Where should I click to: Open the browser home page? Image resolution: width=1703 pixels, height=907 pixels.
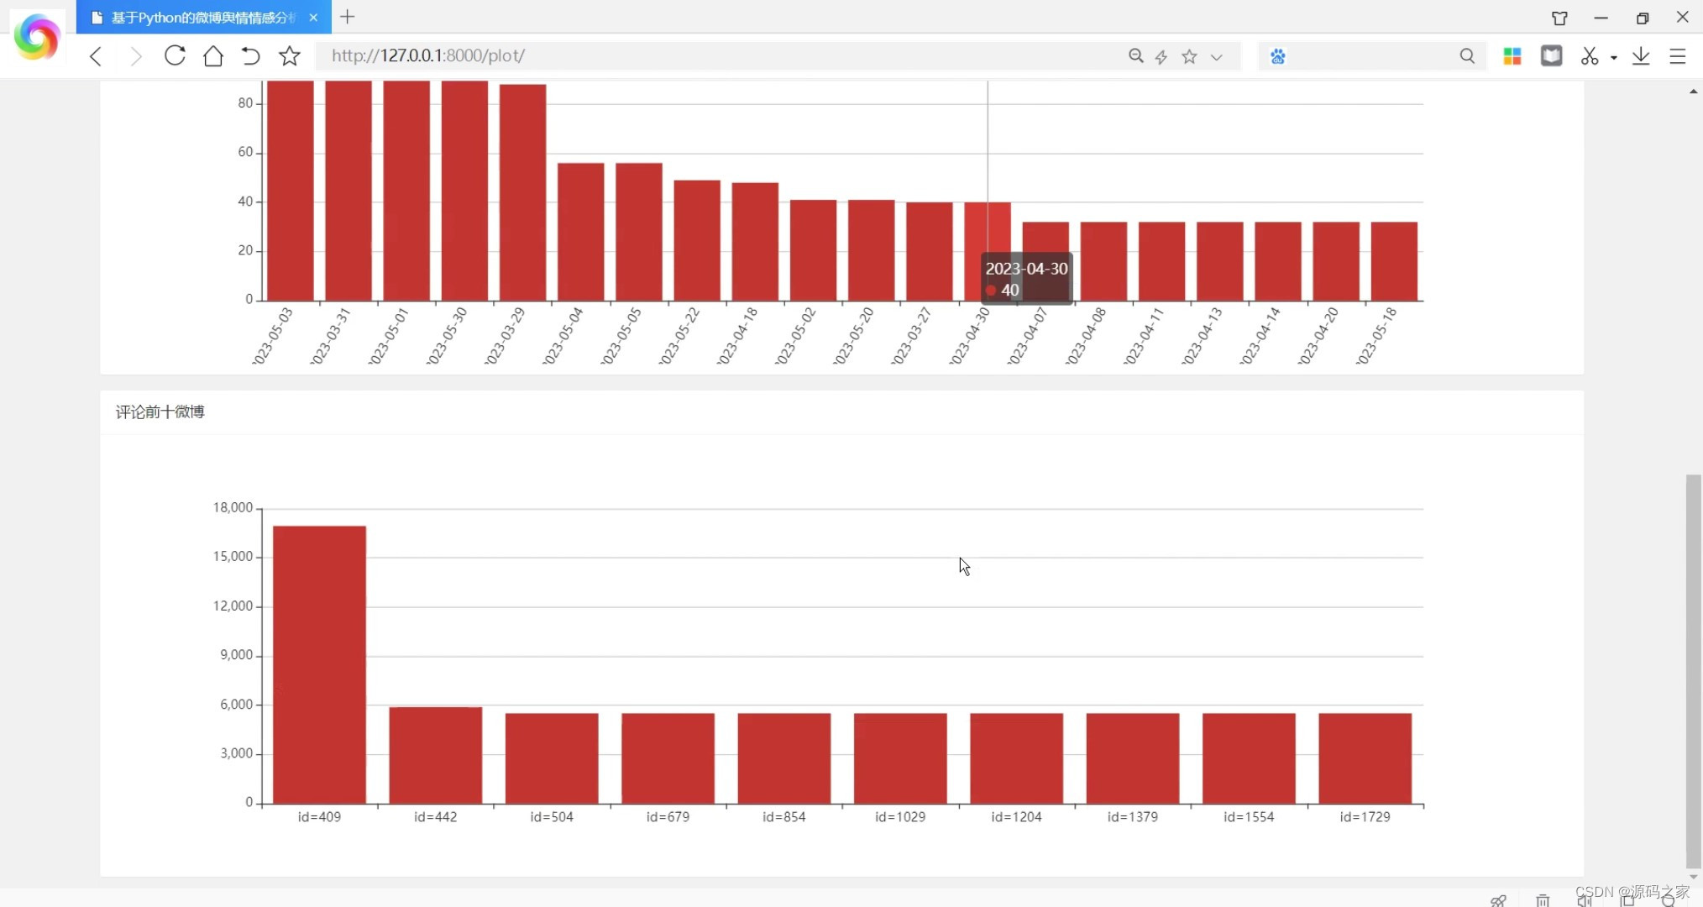213,55
